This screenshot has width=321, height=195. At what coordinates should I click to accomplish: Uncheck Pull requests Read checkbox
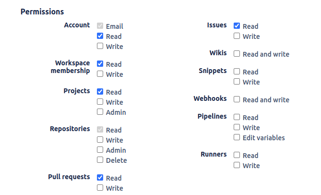click(x=100, y=178)
